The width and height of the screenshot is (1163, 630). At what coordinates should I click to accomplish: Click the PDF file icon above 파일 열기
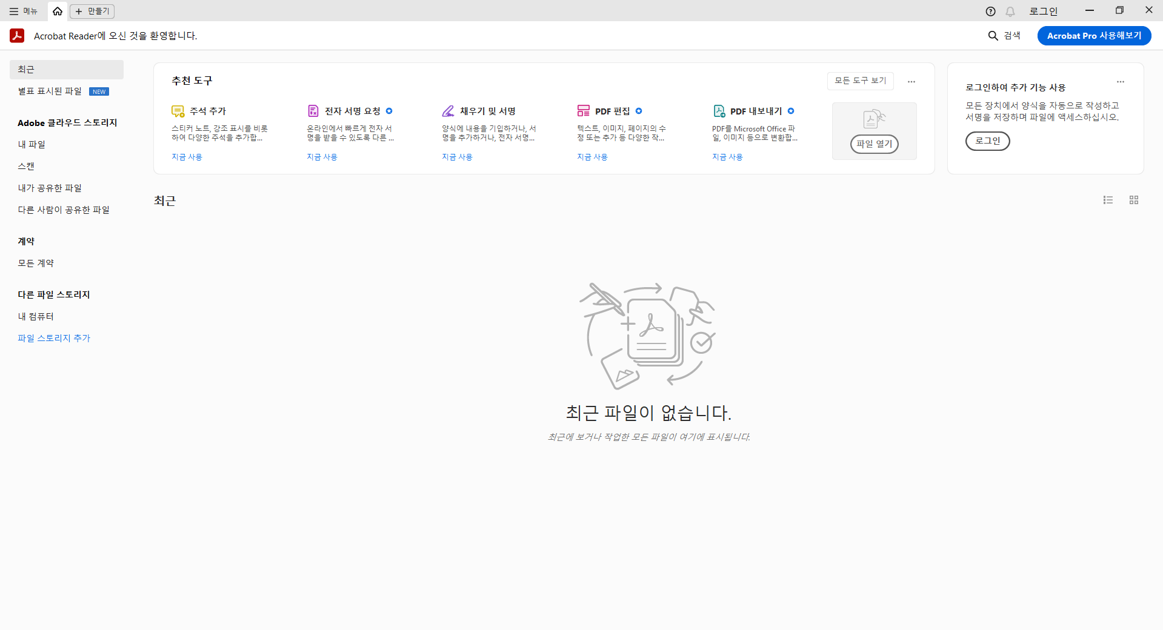pos(874,119)
